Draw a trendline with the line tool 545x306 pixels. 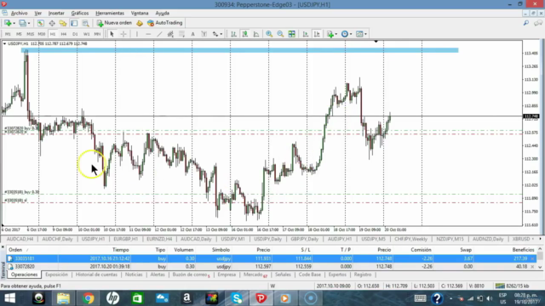(x=159, y=34)
